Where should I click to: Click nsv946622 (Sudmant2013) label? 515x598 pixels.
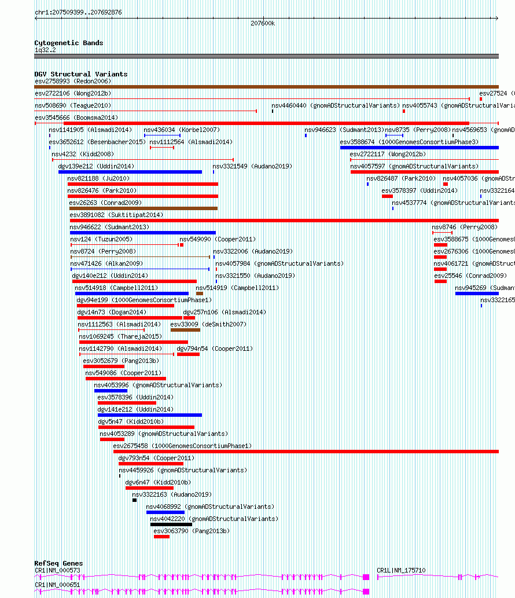pos(109,228)
